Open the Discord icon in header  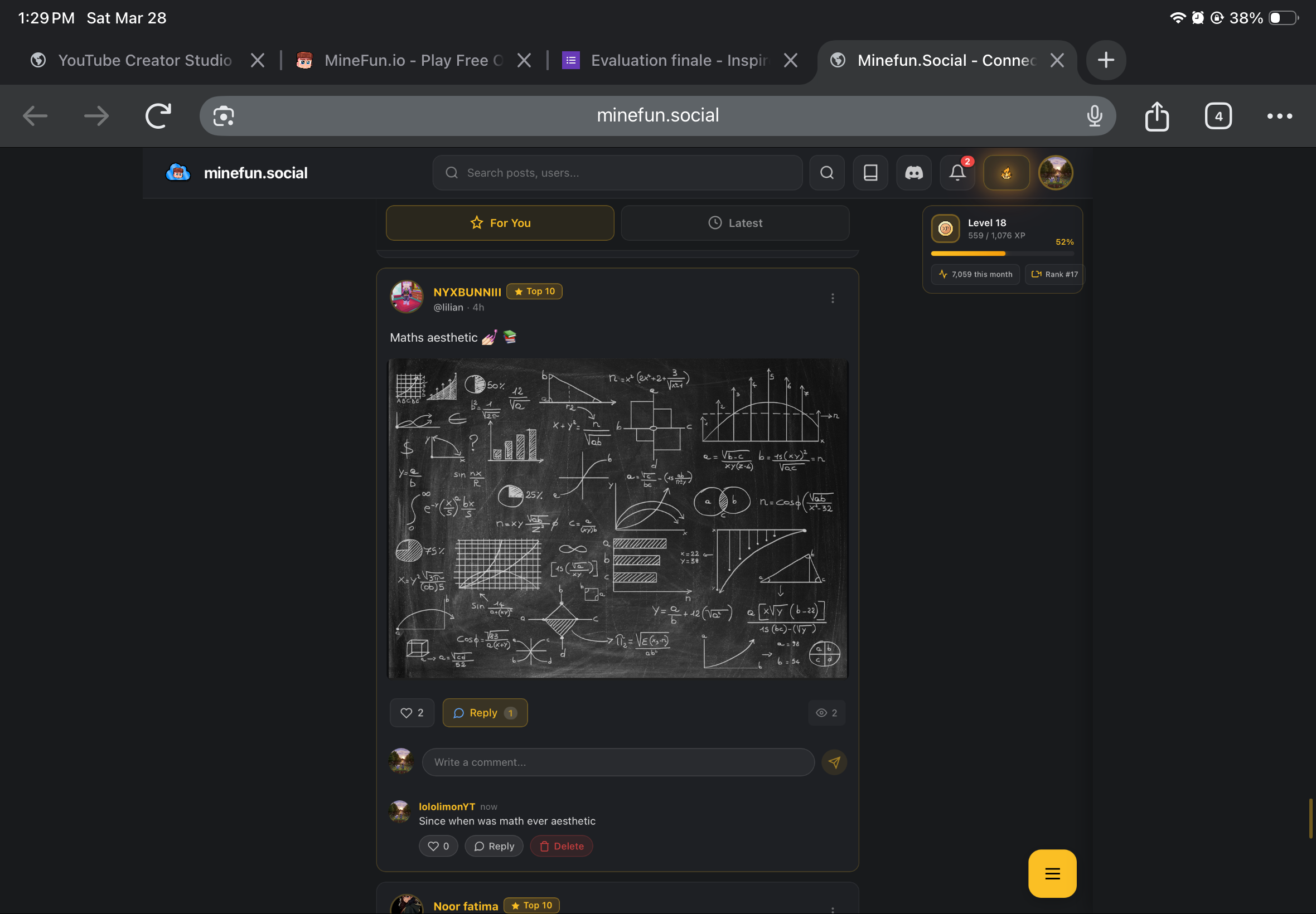(x=913, y=172)
